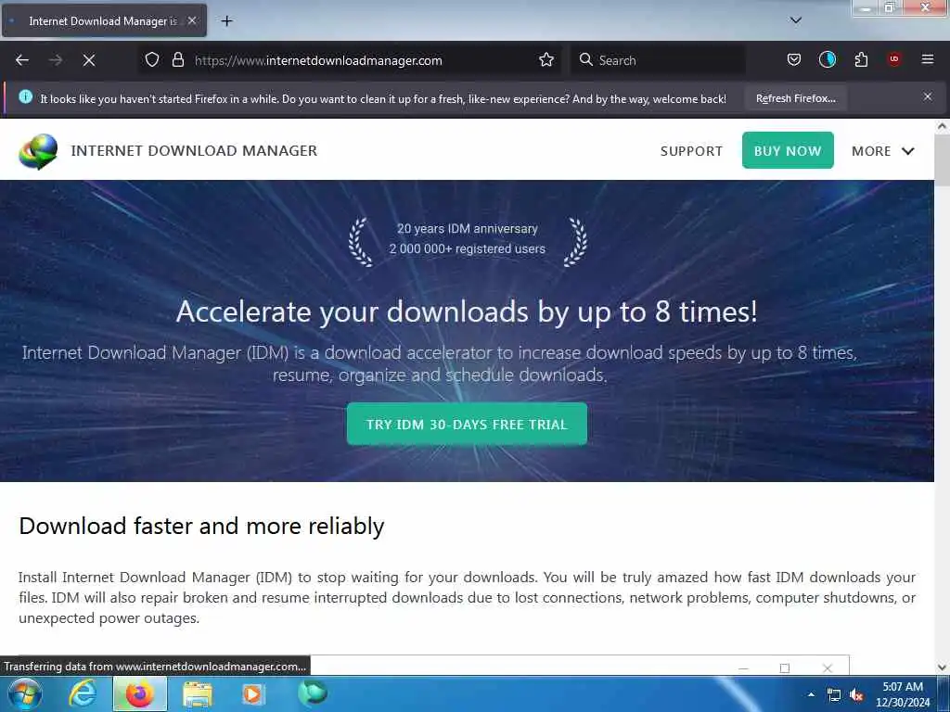Viewport: 950px width, 712px height.
Task: Click the green IDM icon on taskbar
Action: 313,693
